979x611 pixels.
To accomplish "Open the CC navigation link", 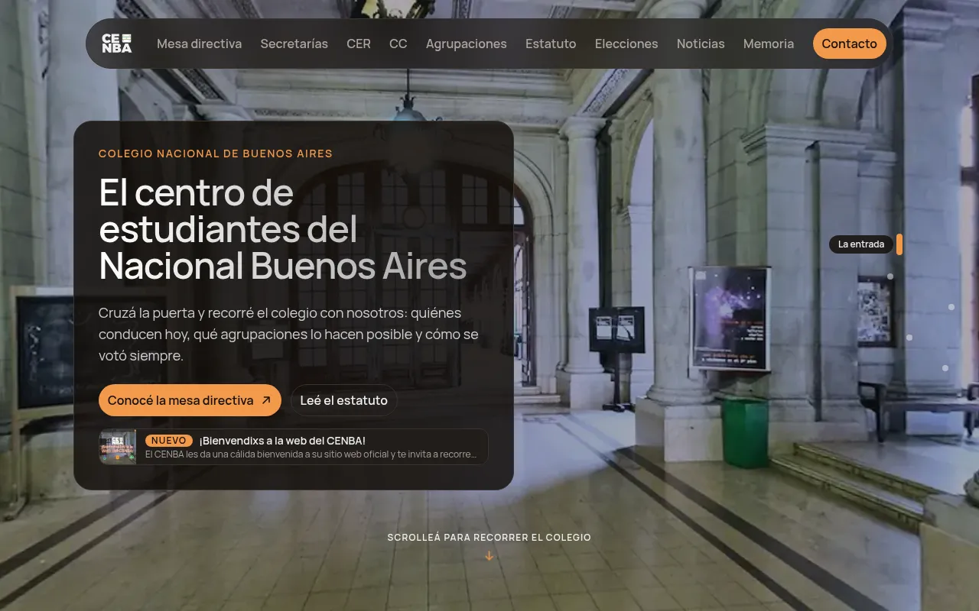I will [398, 44].
